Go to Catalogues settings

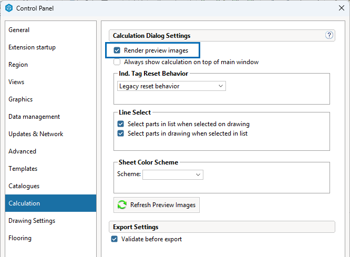pos(51,186)
